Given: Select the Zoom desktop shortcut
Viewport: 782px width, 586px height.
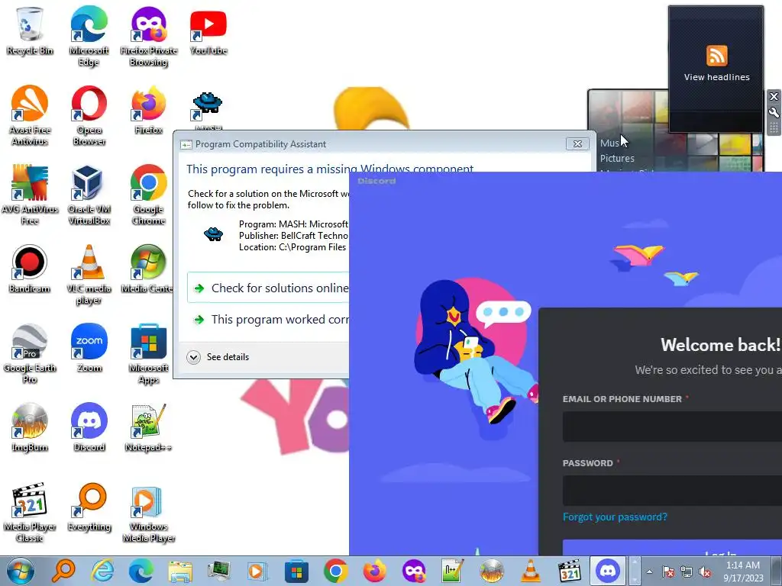Looking at the screenshot, I should tap(89, 348).
